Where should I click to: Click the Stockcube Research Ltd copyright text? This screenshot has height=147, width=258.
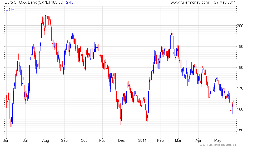tap(218, 145)
